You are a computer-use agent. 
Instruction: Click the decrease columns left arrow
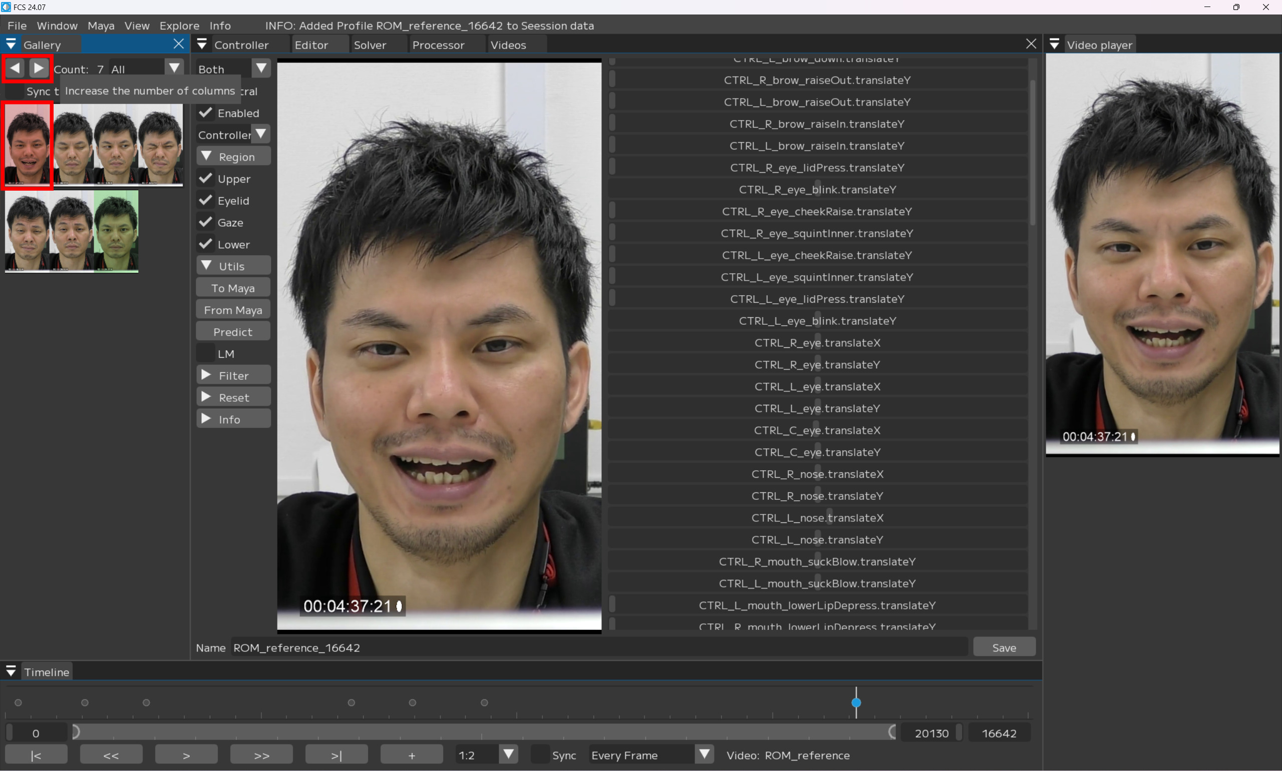(x=15, y=68)
